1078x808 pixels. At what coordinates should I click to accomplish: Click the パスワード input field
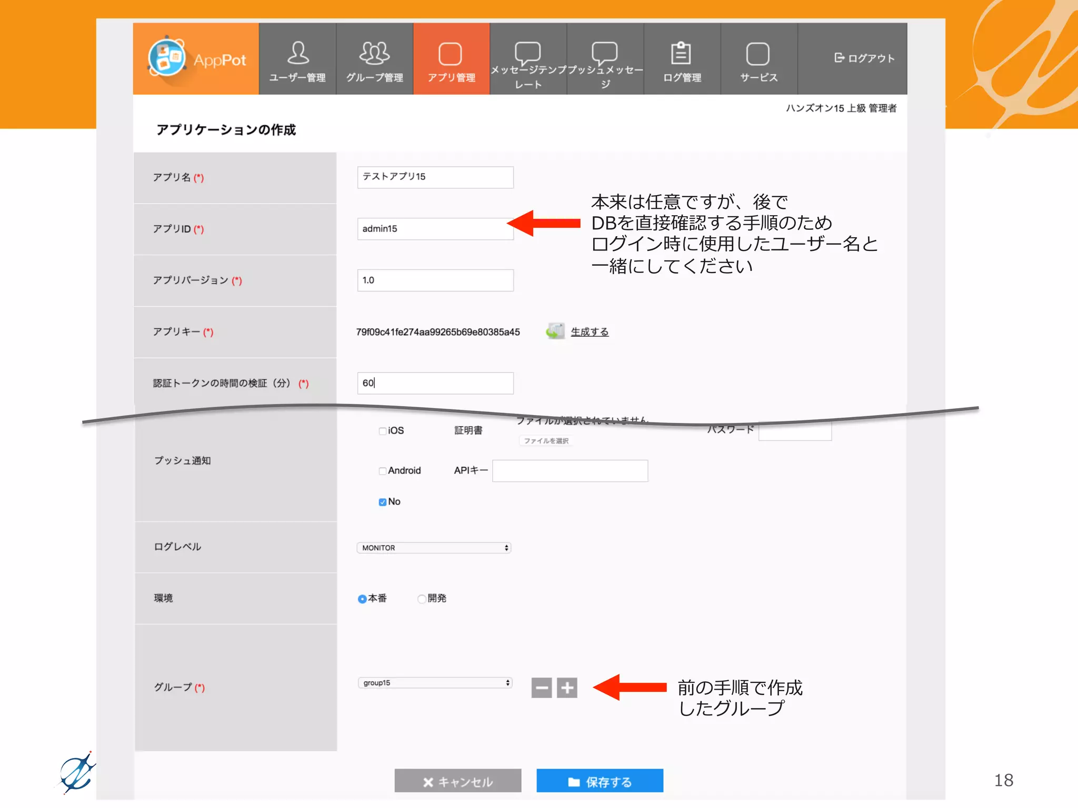pyautogui.click(x=795, y=430)
